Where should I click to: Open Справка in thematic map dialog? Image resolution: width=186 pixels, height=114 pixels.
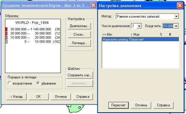tap(83, 97)
